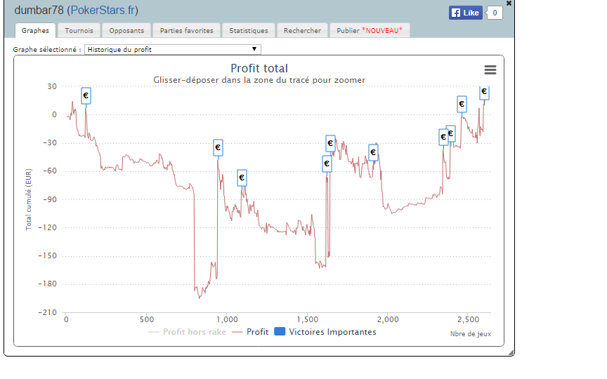This screenshot has height=379, width=607.
Task: Click the Facebook like count box
Action: click(x=495, y=13)
